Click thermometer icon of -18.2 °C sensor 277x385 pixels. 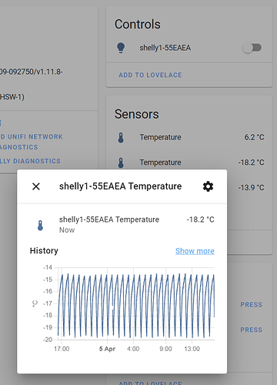(x=121, y=162)
